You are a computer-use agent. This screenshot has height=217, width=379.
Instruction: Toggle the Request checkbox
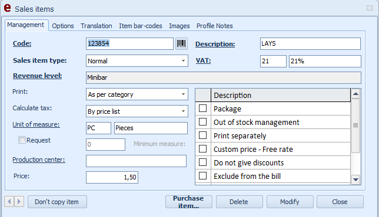click(22, 140)
